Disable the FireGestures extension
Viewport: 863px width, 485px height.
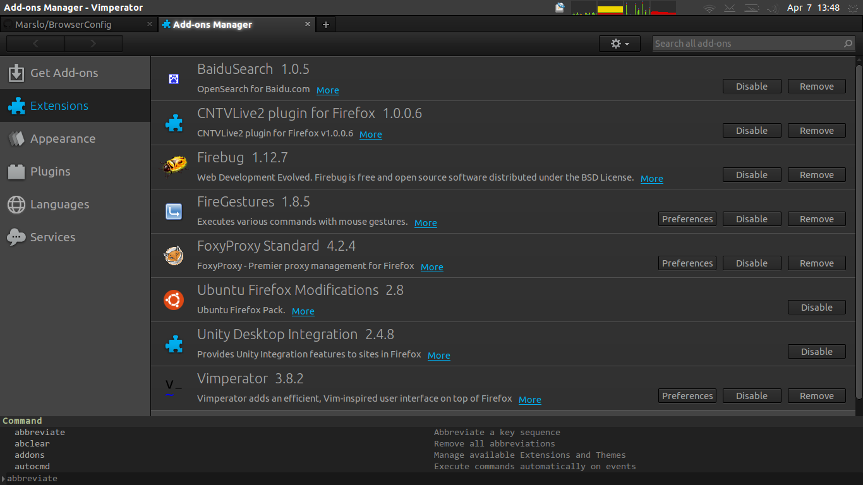(x=752, y=219)
